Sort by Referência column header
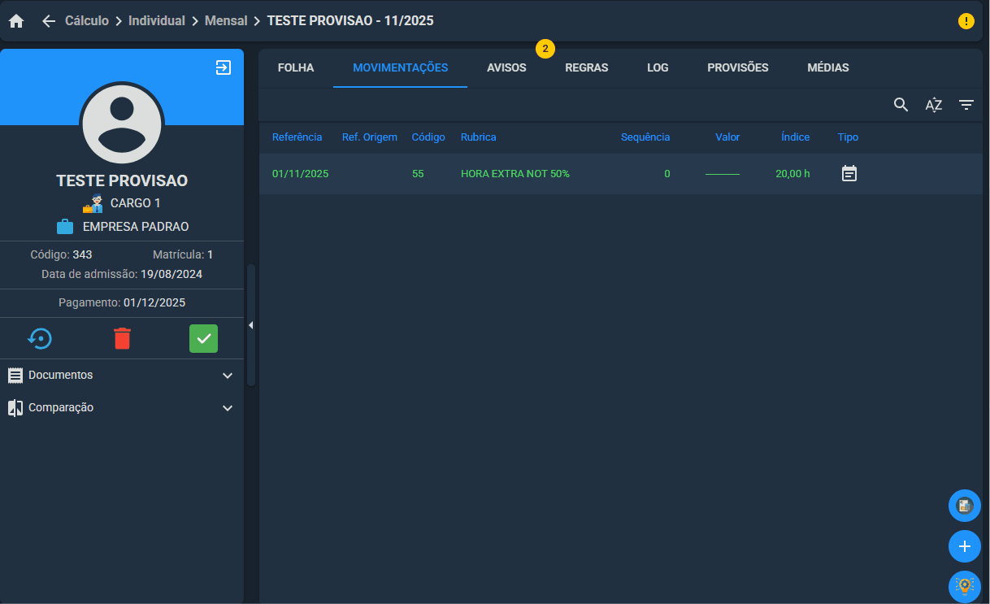 coord(297,137)
